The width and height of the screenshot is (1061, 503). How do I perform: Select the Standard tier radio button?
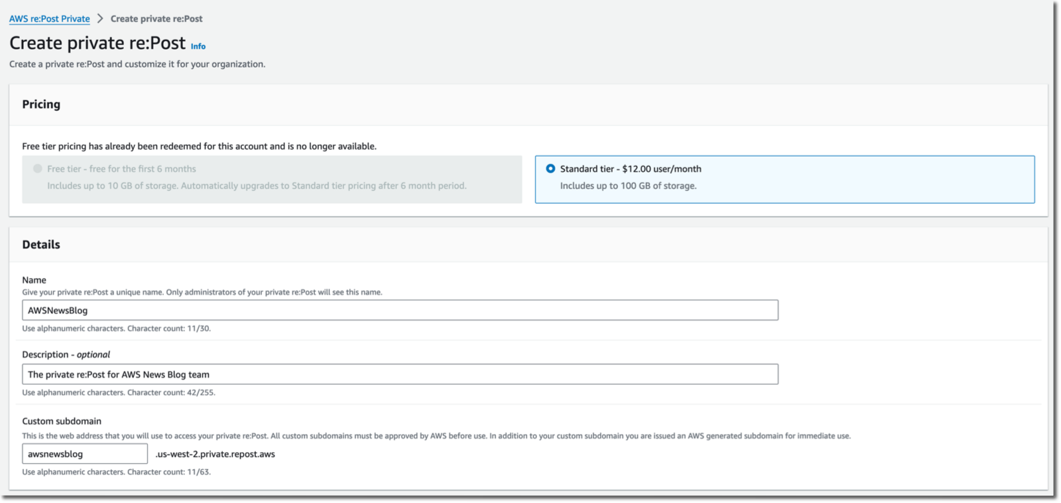550,169
